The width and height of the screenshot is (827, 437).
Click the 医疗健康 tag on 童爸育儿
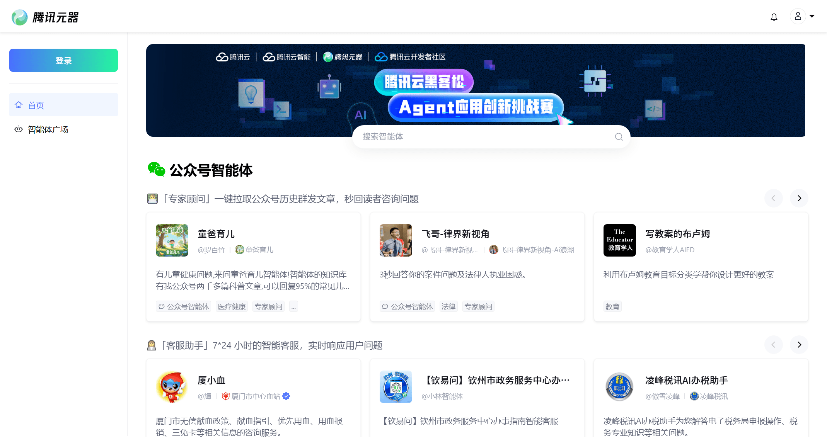click(x=232, y=306)
